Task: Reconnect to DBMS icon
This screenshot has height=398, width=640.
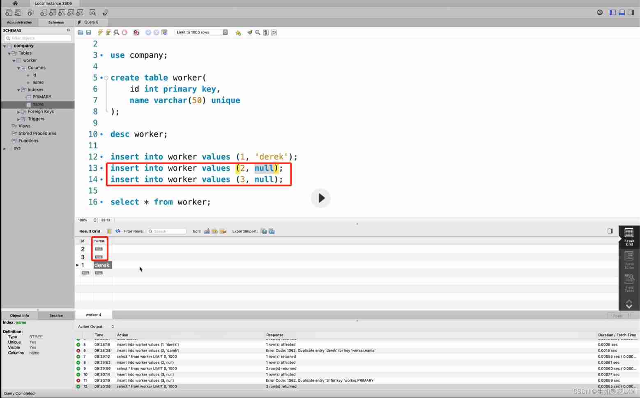Action: [105, 13]
